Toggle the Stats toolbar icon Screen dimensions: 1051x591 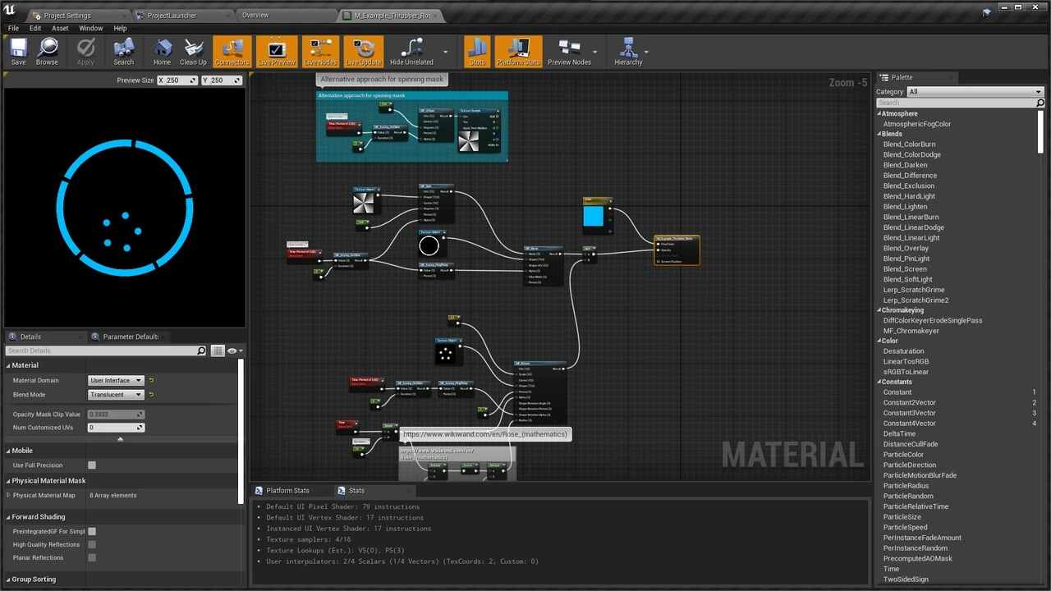coord(477,51)
